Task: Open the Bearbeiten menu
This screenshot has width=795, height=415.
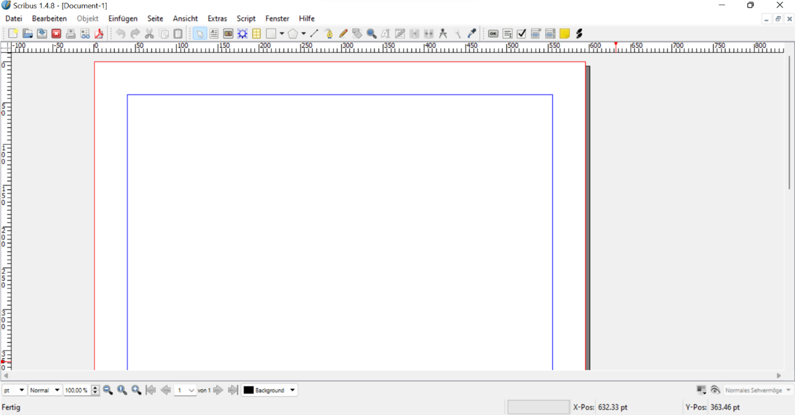Action: tap(49, 18)
